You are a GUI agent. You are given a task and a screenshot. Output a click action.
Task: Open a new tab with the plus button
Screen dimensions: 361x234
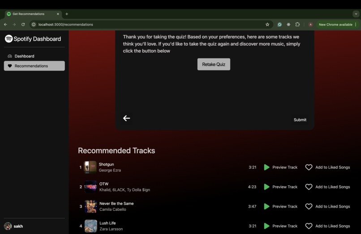67,14
